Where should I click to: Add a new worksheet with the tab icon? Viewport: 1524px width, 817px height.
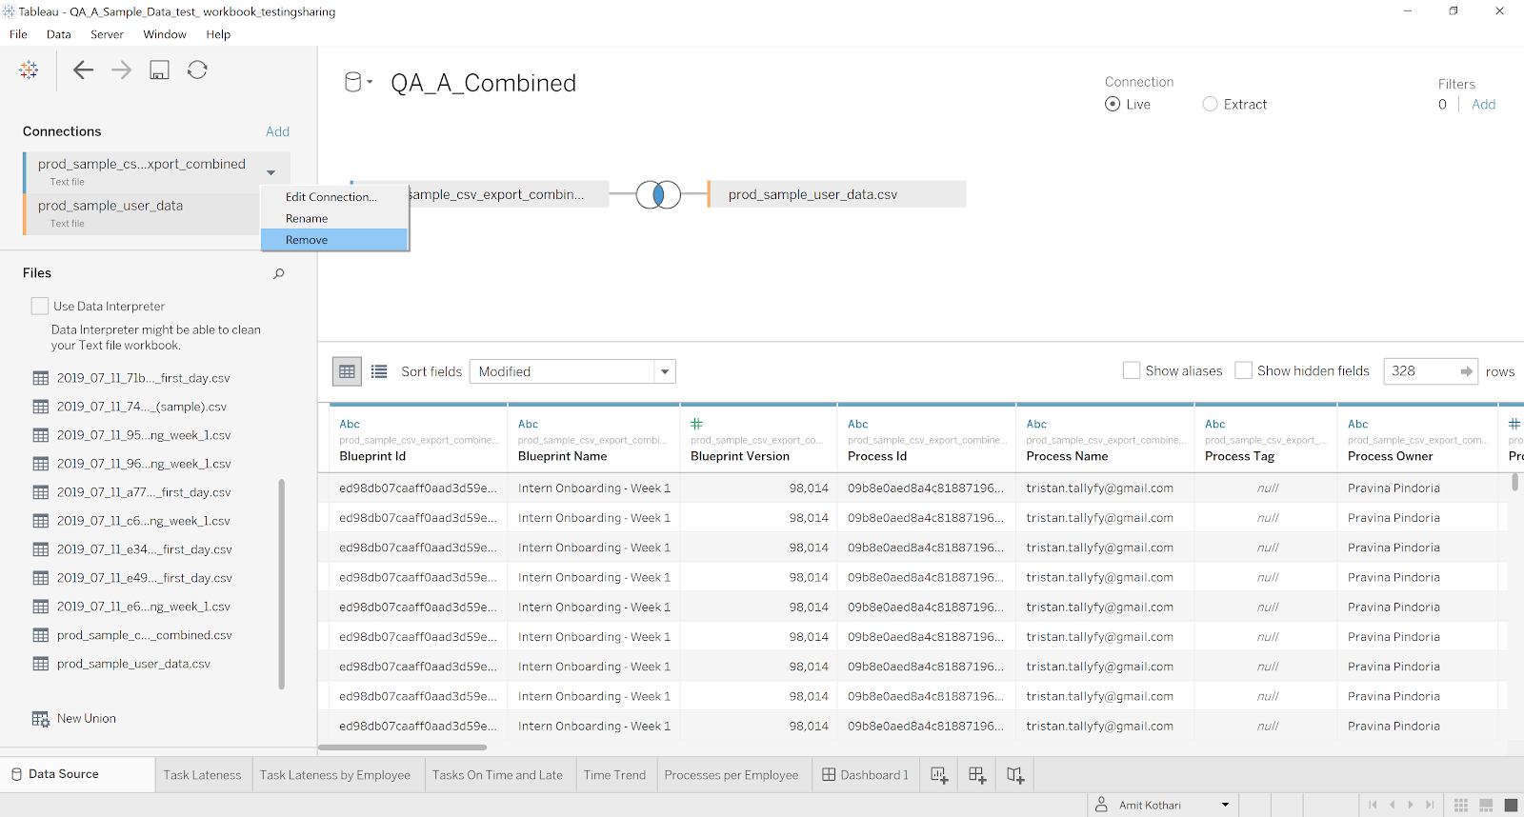[939, 775]
